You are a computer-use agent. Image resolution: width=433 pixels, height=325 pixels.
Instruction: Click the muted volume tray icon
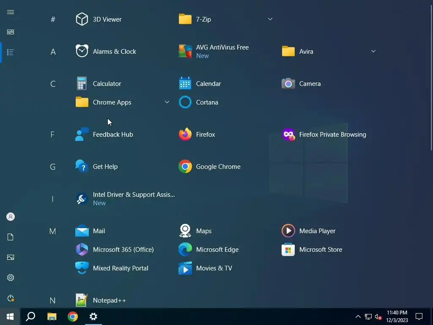tap(378, 317)
